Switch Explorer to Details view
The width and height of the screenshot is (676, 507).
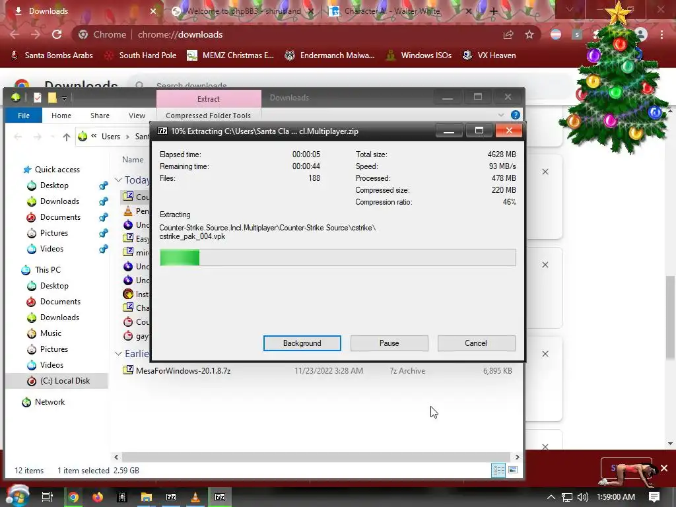tap(498, 470)
